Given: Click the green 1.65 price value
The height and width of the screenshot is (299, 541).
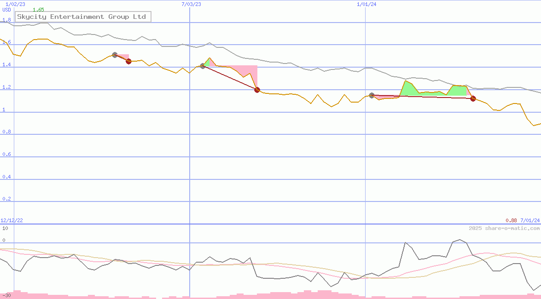Looking at the screenshot, I should (38, 10).
